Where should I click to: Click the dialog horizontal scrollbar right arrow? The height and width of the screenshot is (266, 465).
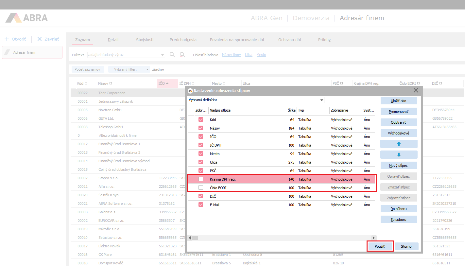click(374, 238)
